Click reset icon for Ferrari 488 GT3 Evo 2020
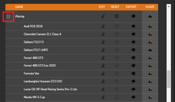The width and height of the screenshot is (175, 102). click(117, 66)
